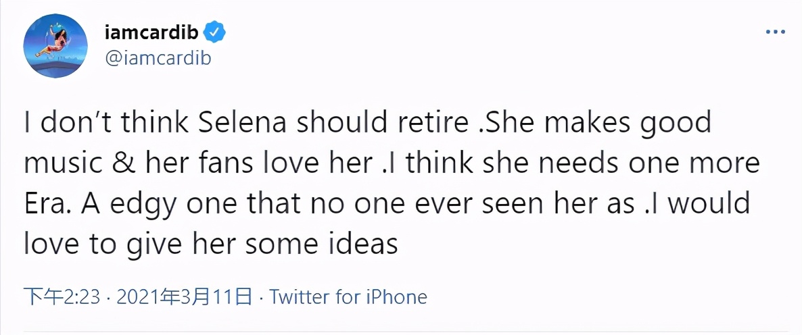The width and height of the screenshot is (802, 335).
Task: Open the @iamcardib handle link
Action: tap(158, 58)
